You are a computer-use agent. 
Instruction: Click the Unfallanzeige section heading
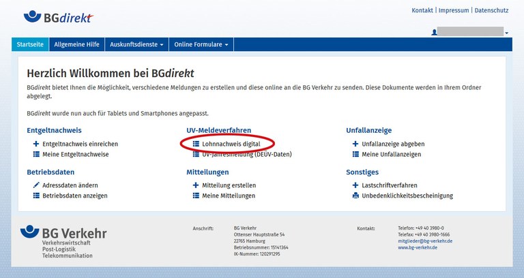pos(369,130)
